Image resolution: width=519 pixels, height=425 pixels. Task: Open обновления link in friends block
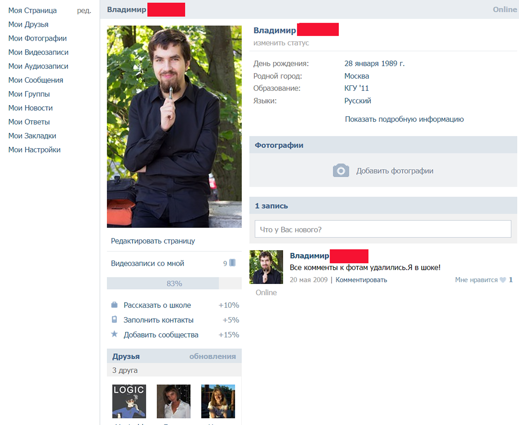click(x=212, y=356)
